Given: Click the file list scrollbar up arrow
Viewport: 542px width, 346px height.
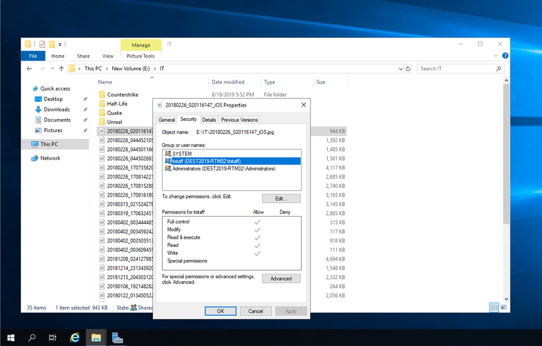Looking at the screenshot, I should (506, 81).
